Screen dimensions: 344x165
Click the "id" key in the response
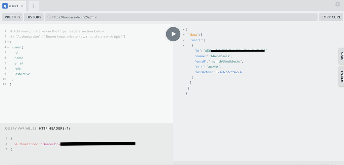click(198, 51)
